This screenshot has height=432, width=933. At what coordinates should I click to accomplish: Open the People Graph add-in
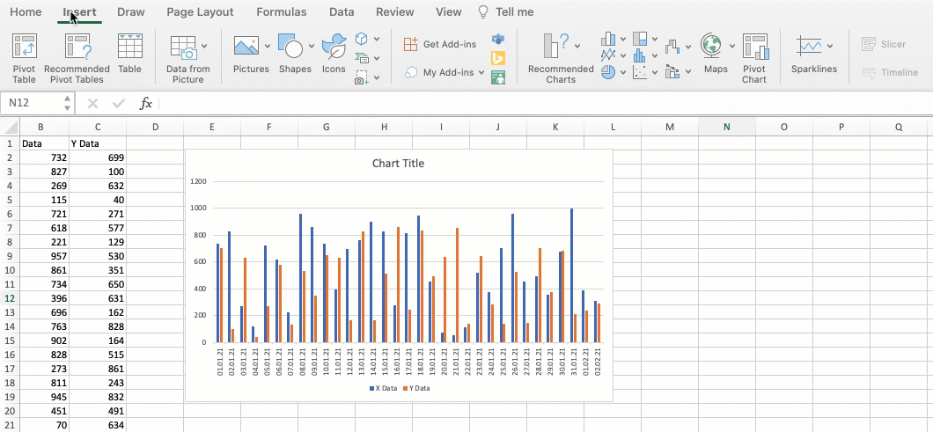click(x=498, y=77)
